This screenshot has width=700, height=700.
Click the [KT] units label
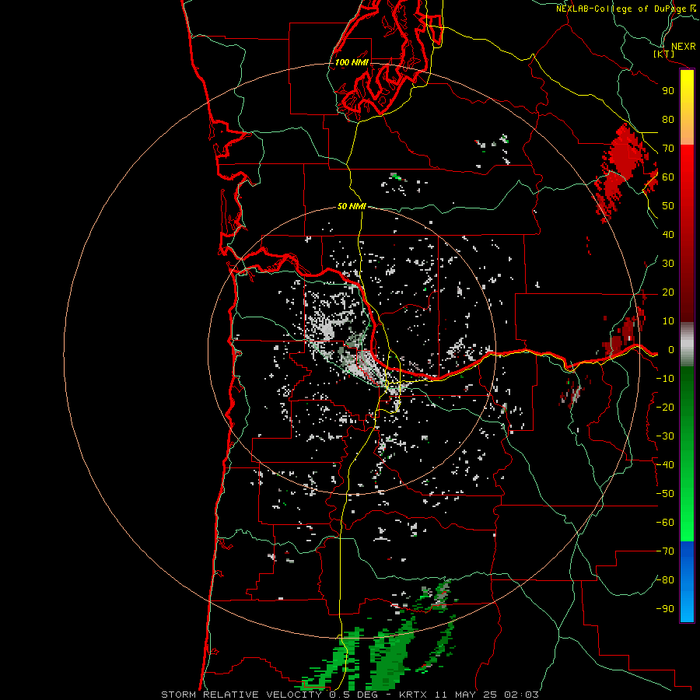pos(664,54)
